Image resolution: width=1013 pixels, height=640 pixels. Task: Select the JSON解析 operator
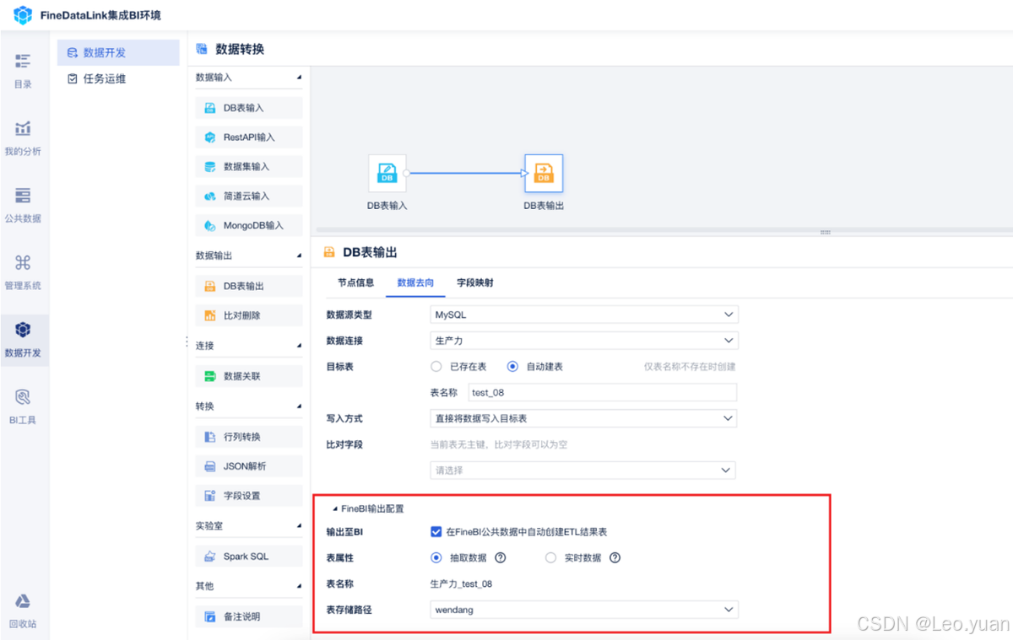[248, 466]
